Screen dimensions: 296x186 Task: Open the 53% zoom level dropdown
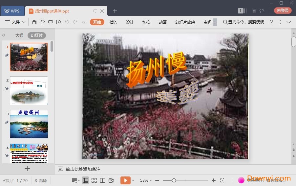tap(146, 180)
